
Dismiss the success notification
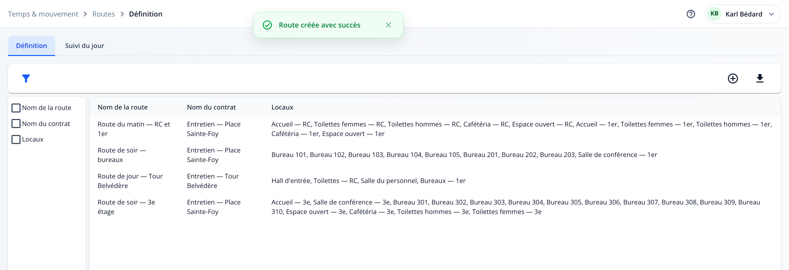(x=388, y=25)
